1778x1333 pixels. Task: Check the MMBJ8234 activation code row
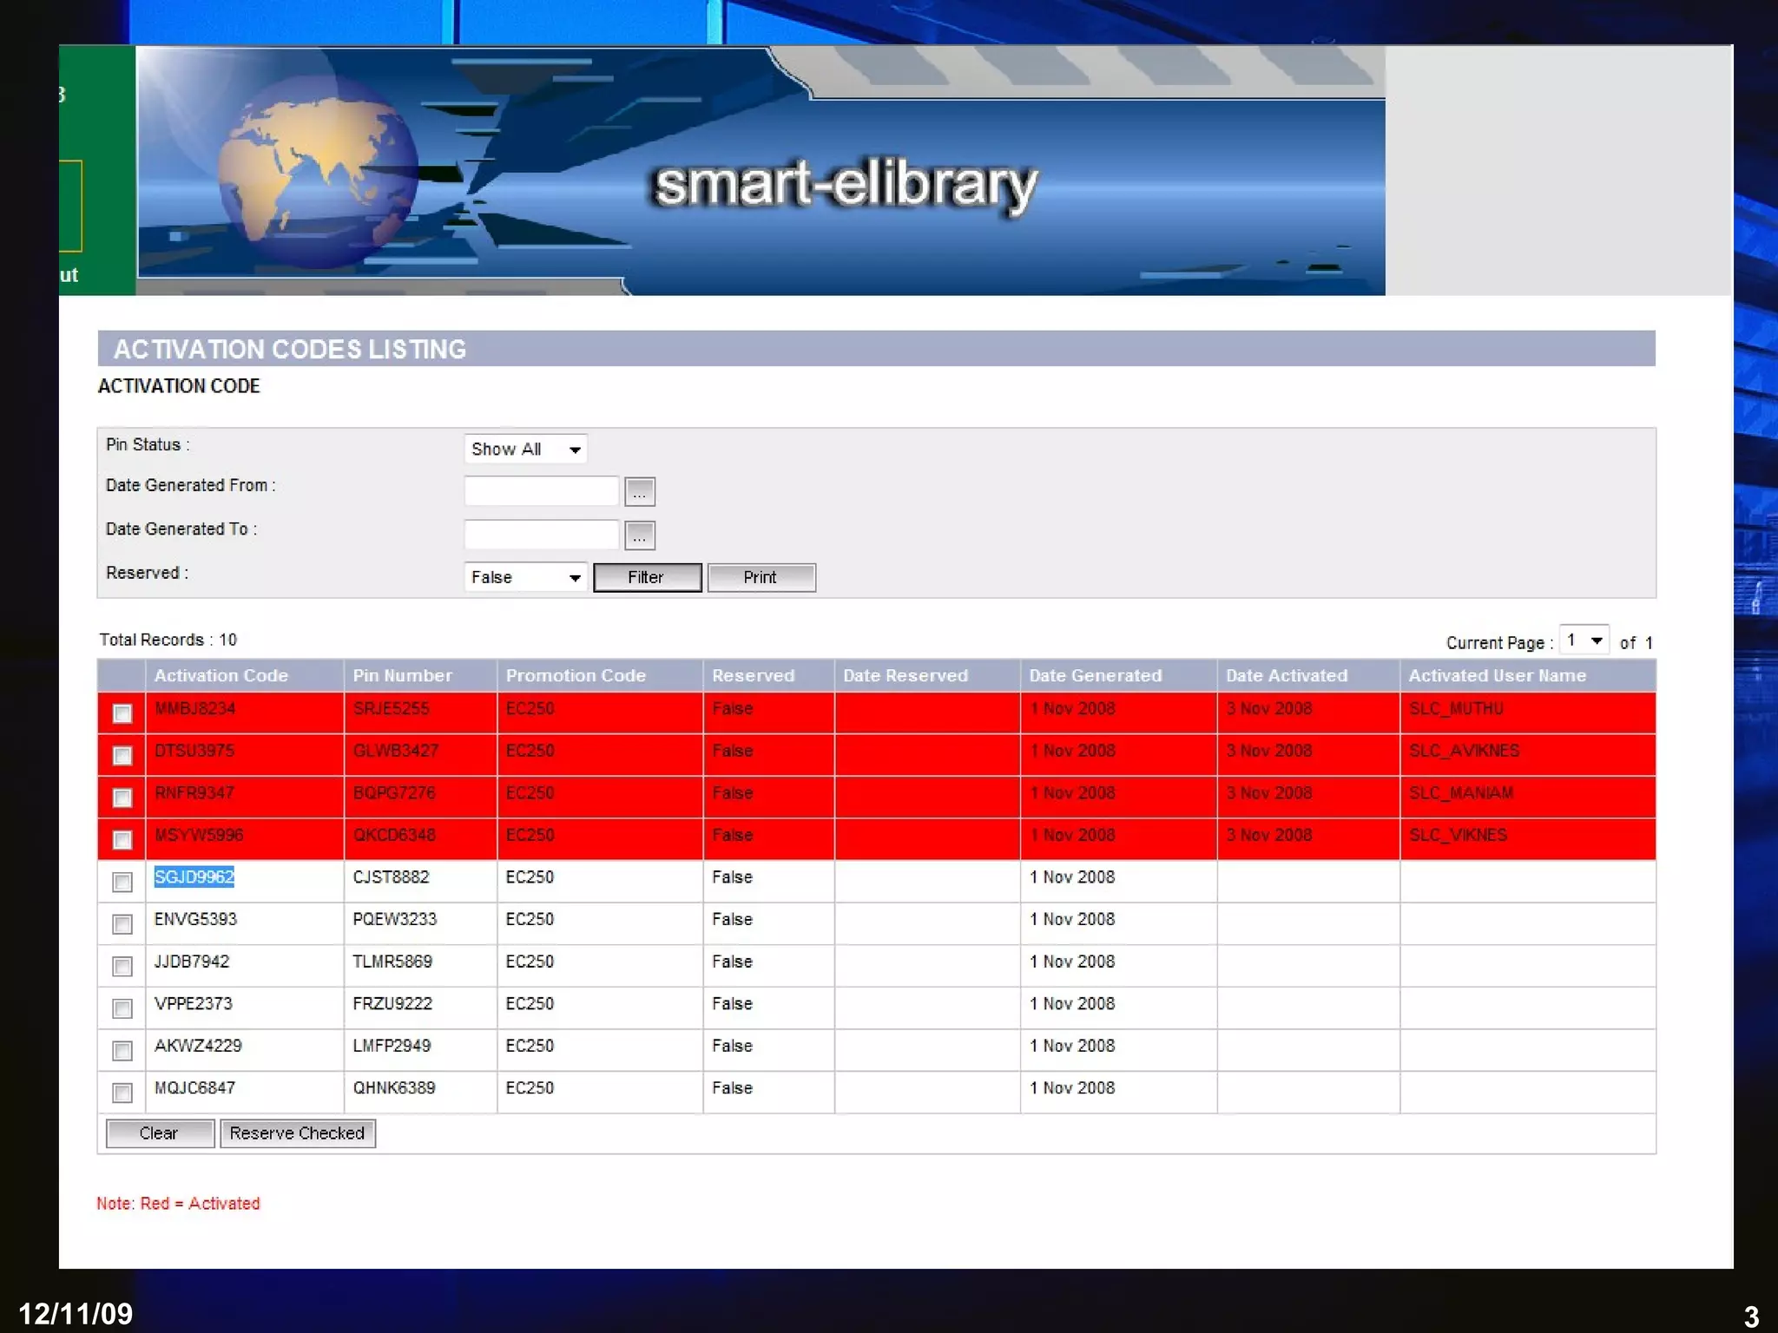pos(122,713)
